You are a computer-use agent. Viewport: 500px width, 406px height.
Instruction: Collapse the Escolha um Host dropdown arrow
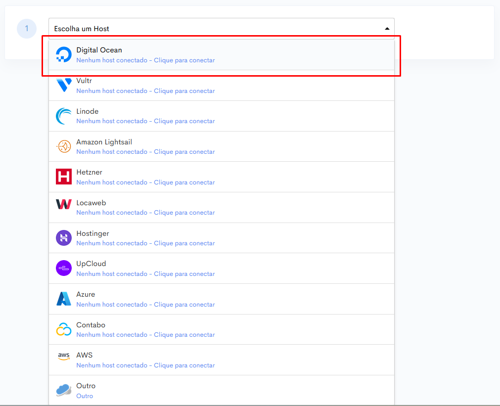point(387,29)
